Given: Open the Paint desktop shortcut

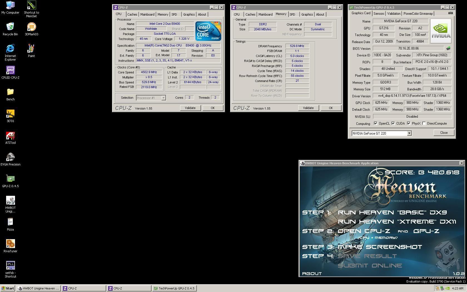Looking at the screenshot, I should click(x=31, y=51).
